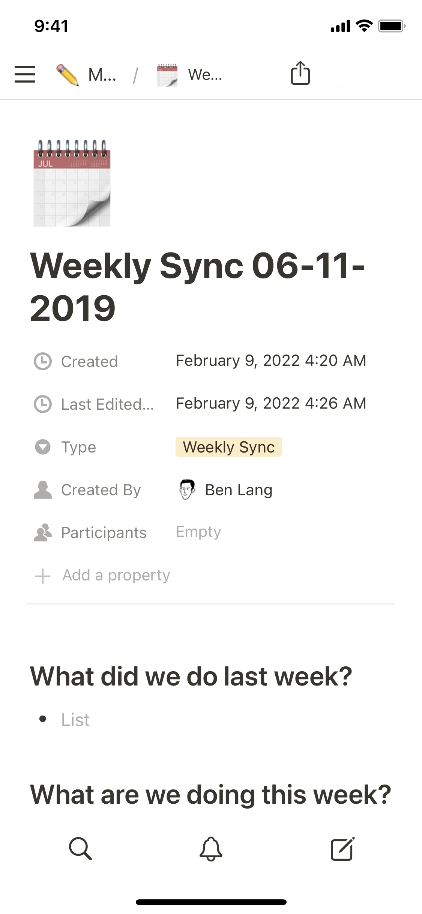Tap 'What did we do last week?' heading

(x=191, y=676)
